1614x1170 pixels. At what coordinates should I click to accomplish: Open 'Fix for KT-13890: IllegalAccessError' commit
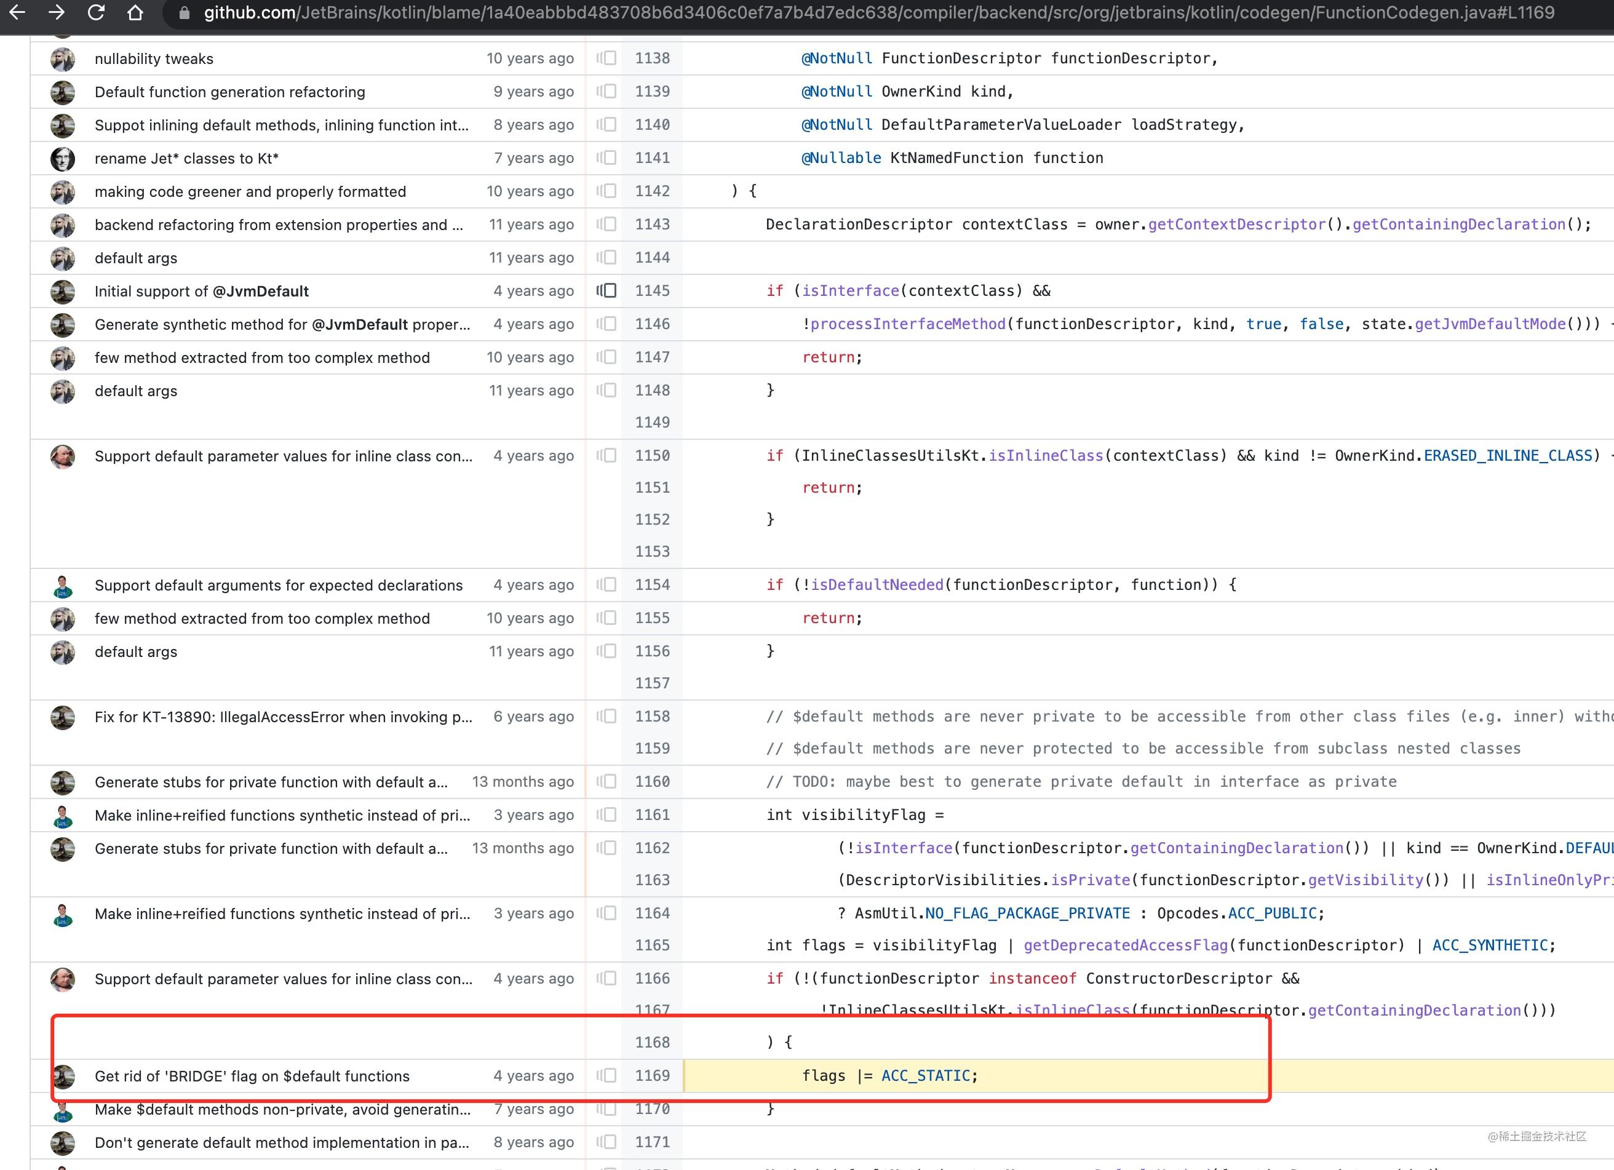point(283,717)
